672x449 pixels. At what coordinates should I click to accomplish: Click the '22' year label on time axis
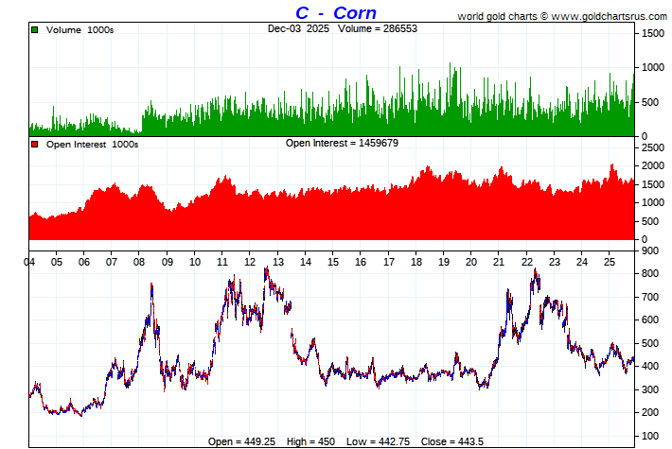click(526, 262)
